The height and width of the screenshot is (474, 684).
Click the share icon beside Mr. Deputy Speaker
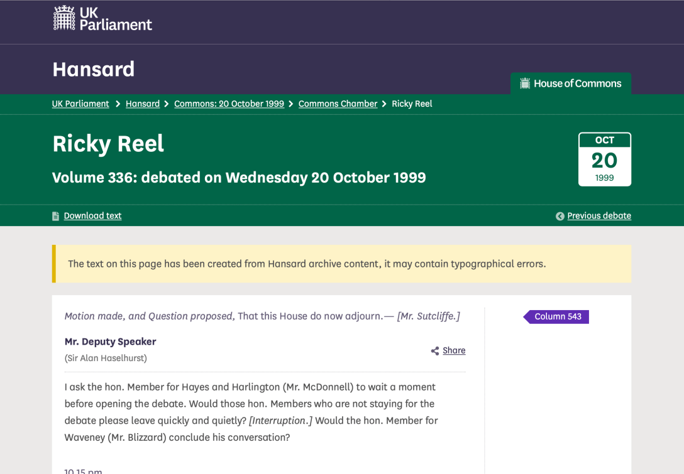coord(434,351)
